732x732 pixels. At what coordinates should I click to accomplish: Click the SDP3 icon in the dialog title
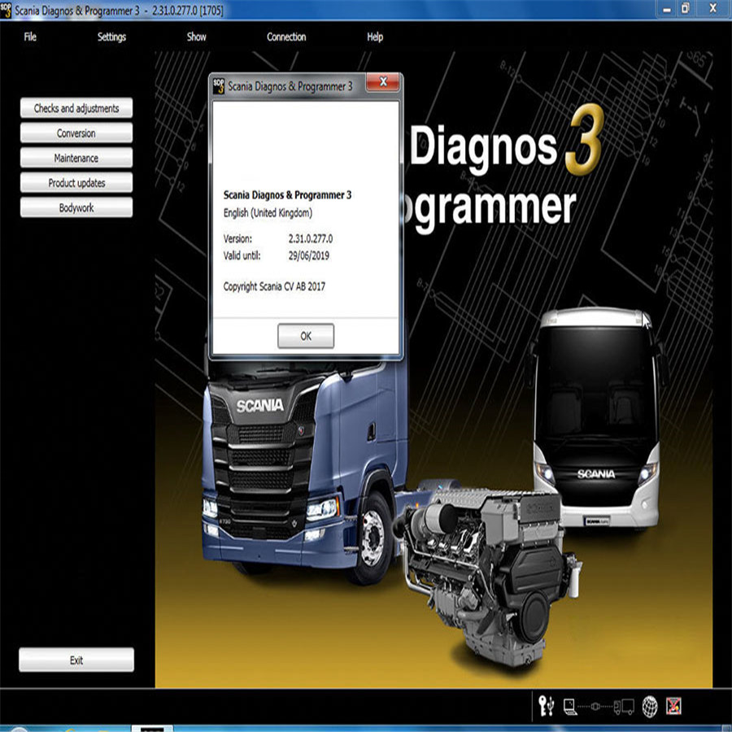(x=219, y=86)
